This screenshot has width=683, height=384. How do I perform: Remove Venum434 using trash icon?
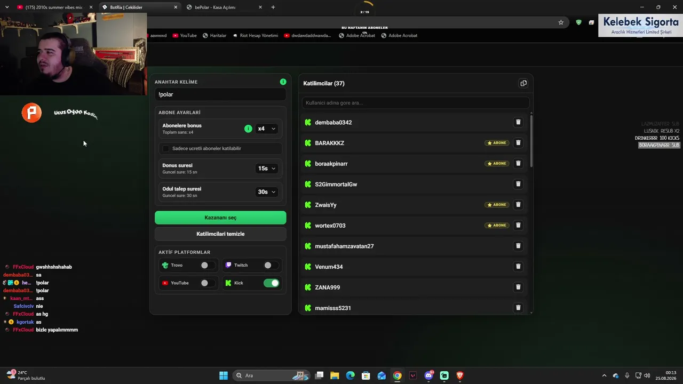518,267
